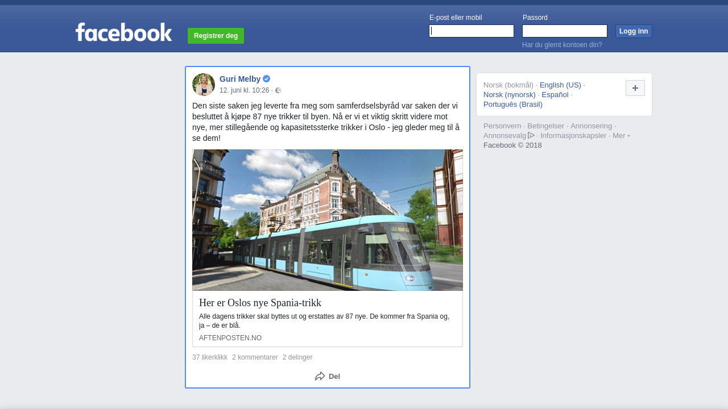Screen dimensions: 728x409
Task: Click the public globe privacy icon
Action: pyautogui.click(x=278, y=90)
